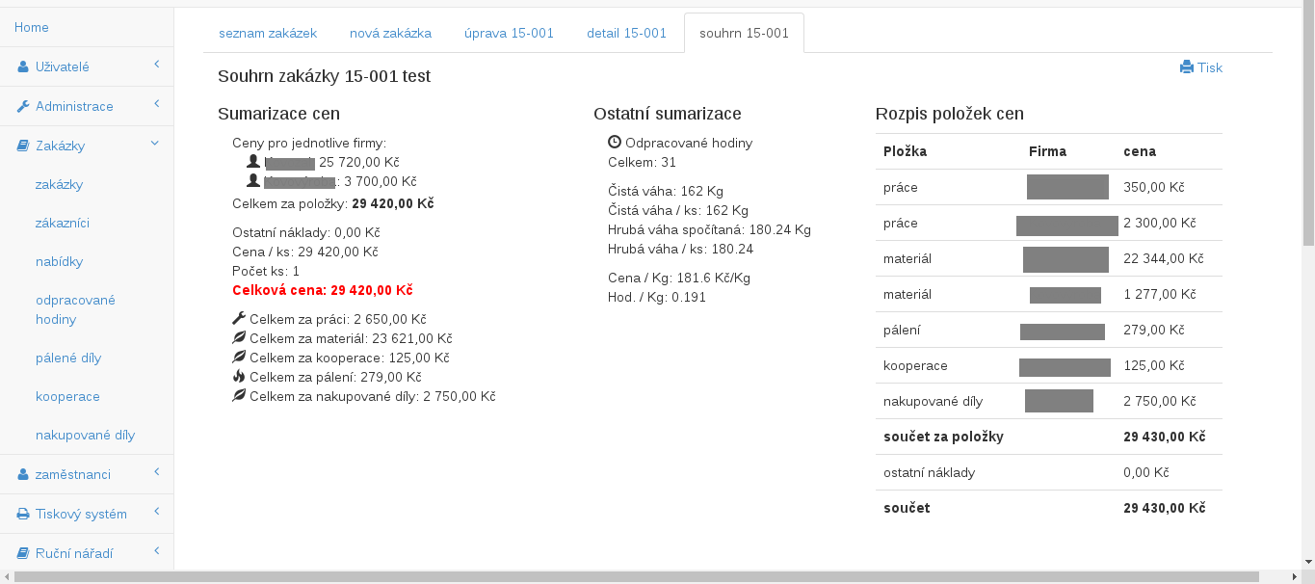The width and height of the screenshot is (1315, 584).
Task: Expand the Administrace menu arrow
Action: point(156,104)
